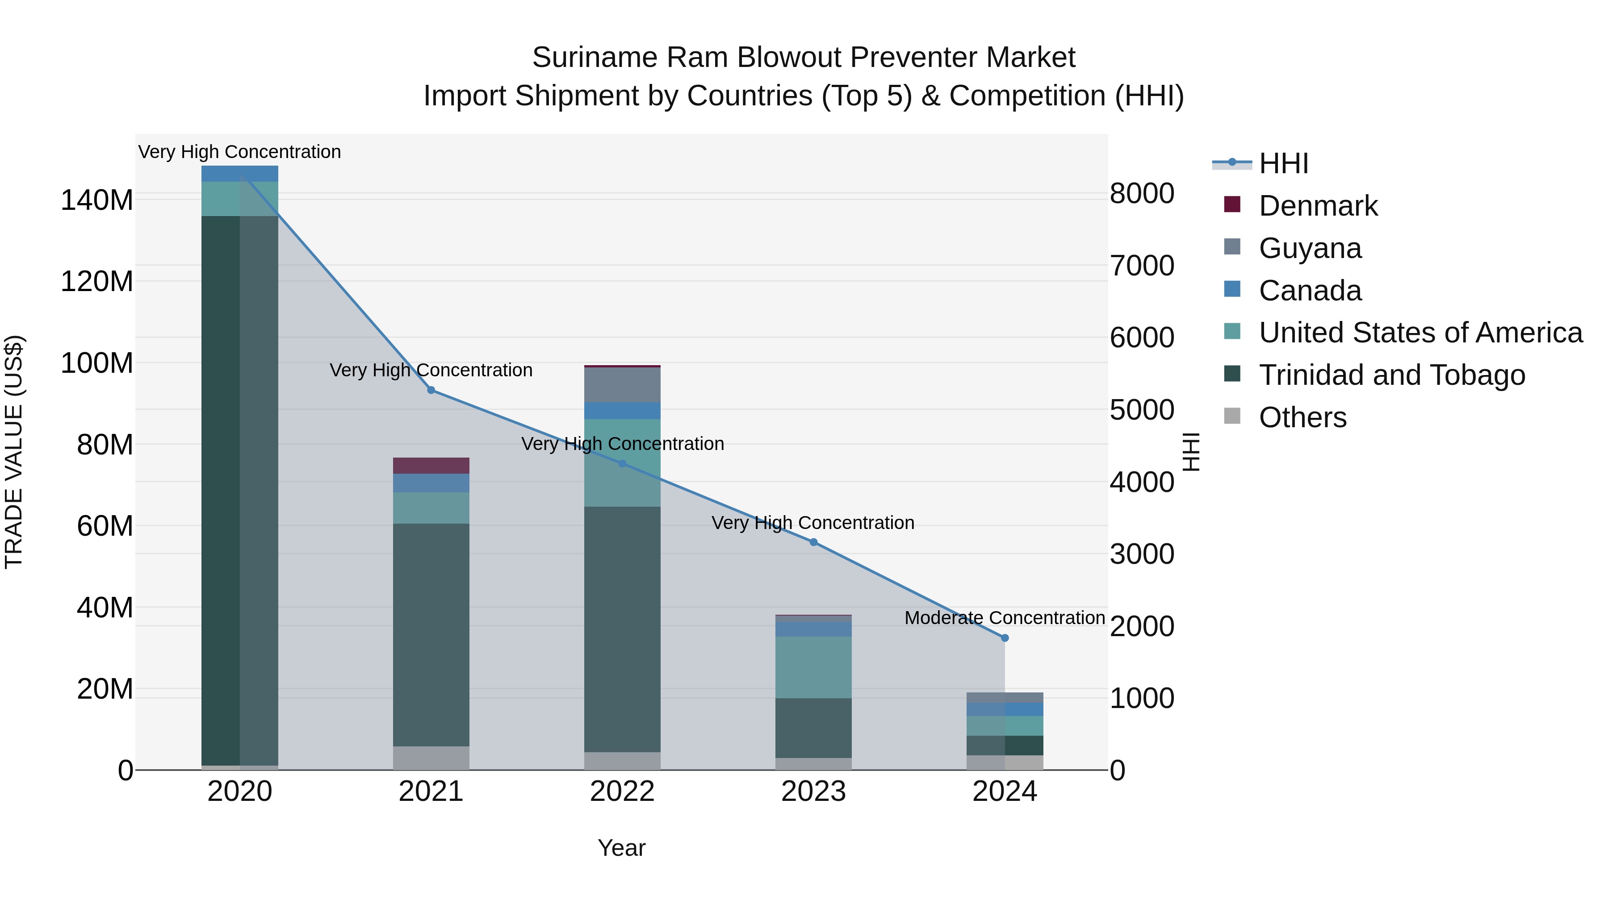Click the 2020 x-axis year label

click(240, 792)
